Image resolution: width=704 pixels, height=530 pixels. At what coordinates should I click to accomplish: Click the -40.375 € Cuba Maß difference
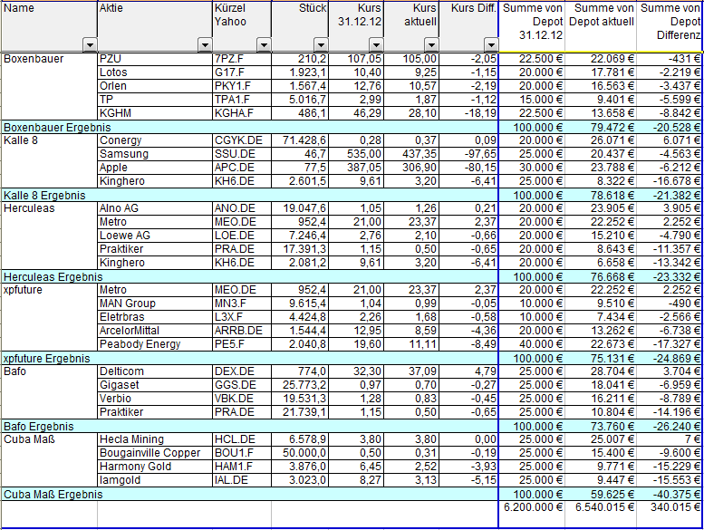tap(670, 494)
